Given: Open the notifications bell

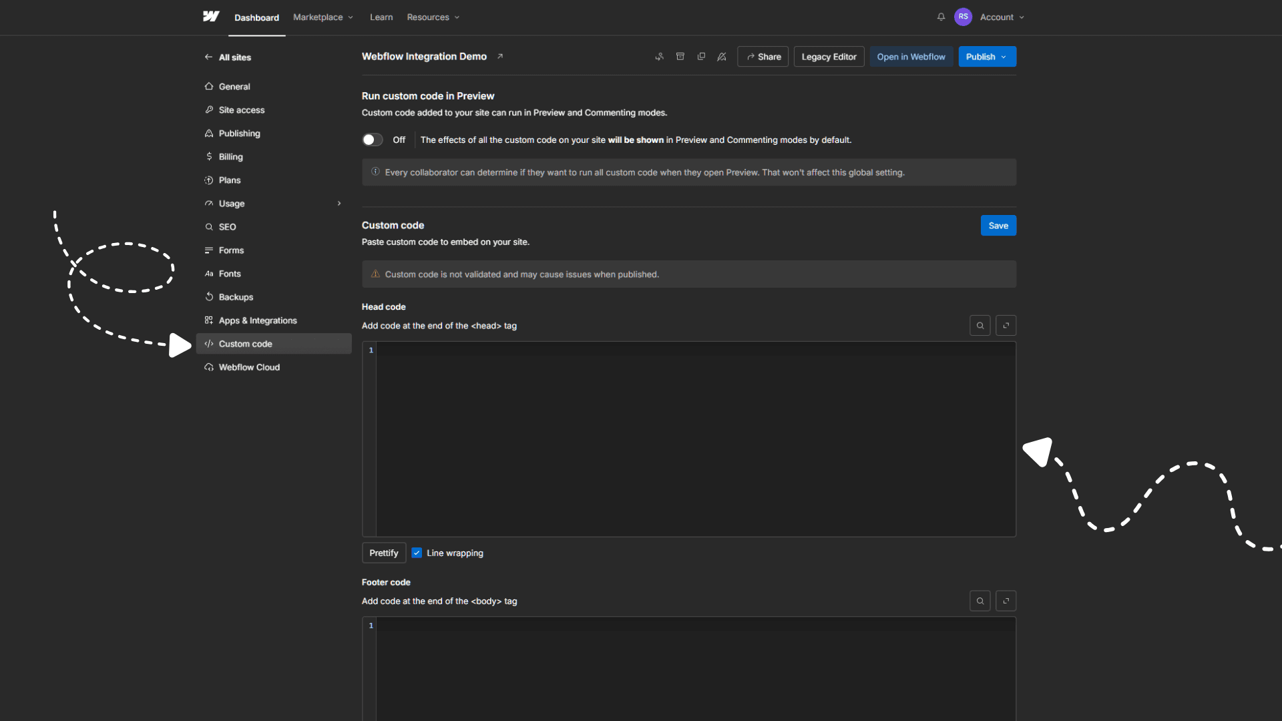Looking at the screenshot, I should pyautogui.click(x=941, y=17).
